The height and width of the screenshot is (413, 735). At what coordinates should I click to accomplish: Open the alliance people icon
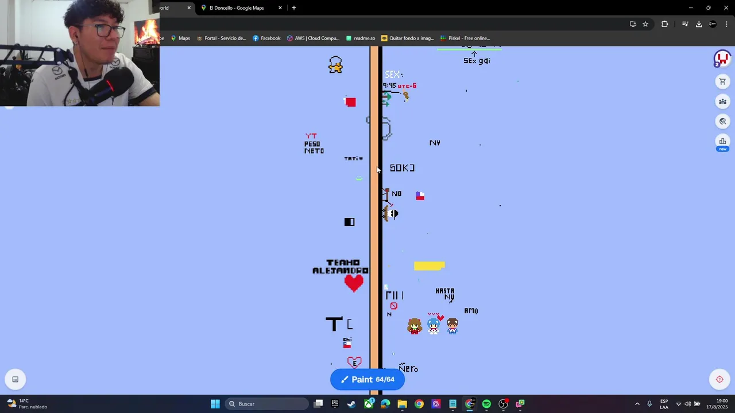[722, 102]
